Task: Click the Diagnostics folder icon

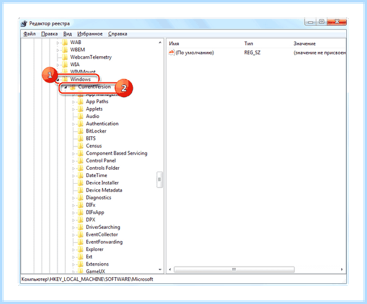Action: pos(81,198)
